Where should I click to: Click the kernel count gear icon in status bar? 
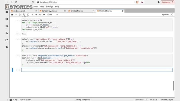pos(16,100)
